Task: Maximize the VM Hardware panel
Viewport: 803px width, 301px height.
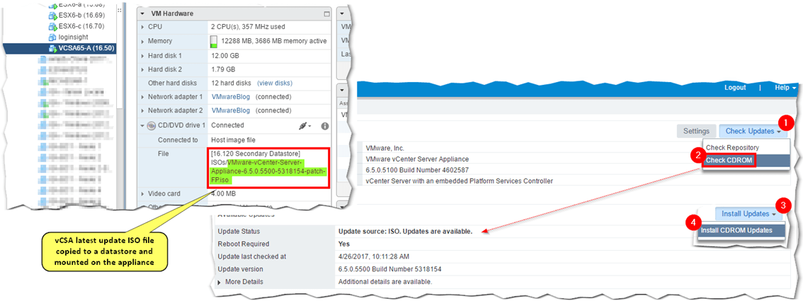Action: (x=326, y=13)
